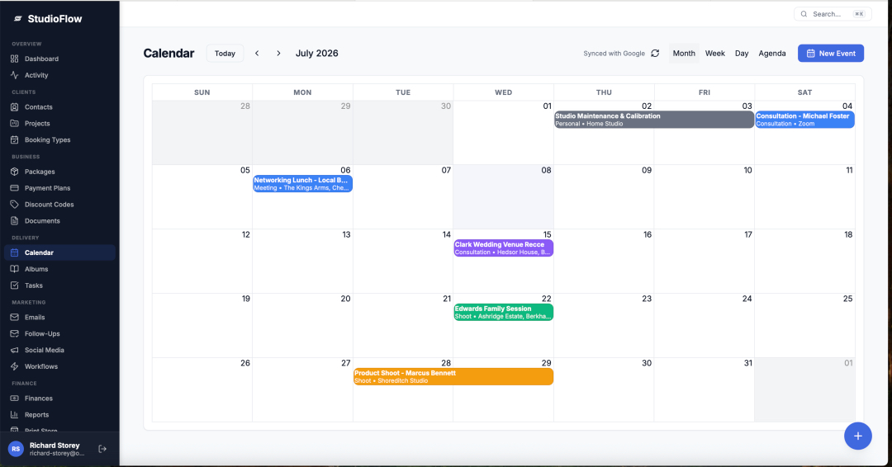Open Albums via its book icon
This screenshot has width=892, height=467.
tap(15, 269)
